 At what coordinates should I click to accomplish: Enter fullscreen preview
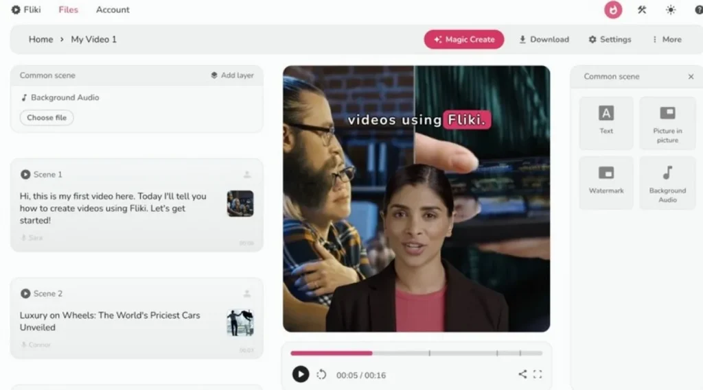coord(538,374)
